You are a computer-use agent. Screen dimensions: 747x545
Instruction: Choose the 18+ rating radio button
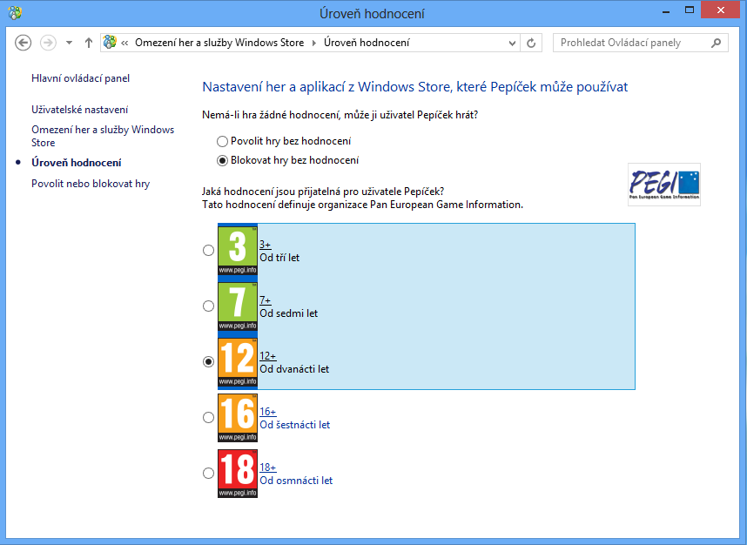click(208, 474)
